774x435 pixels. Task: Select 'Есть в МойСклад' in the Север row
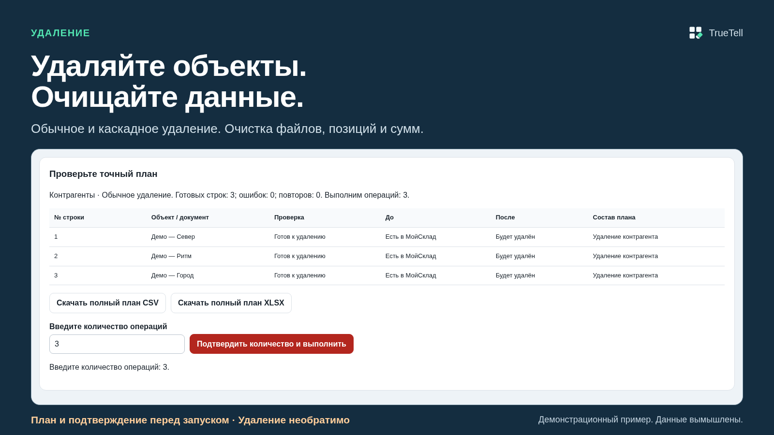(411, 237)
